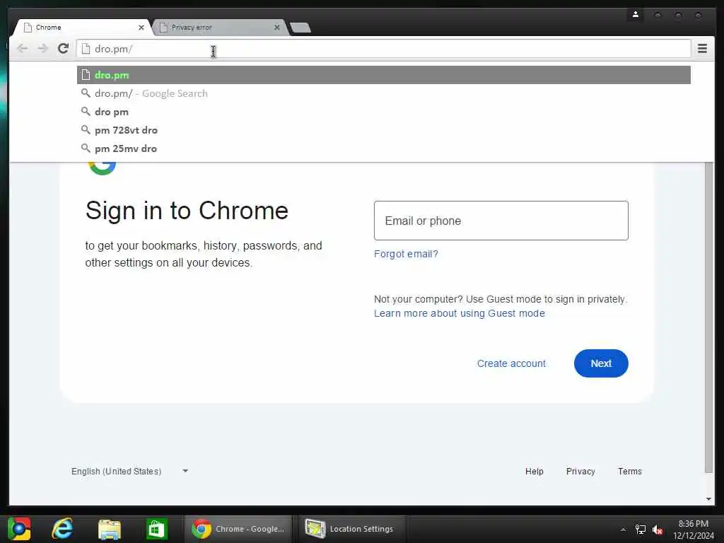
Task: Open the English (United States) language dropdown
Action: tap(129, 472)
